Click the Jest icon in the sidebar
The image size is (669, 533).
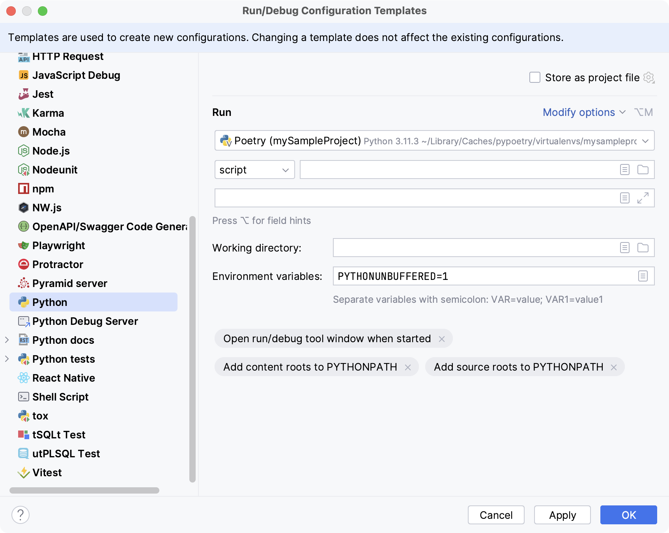24,94
